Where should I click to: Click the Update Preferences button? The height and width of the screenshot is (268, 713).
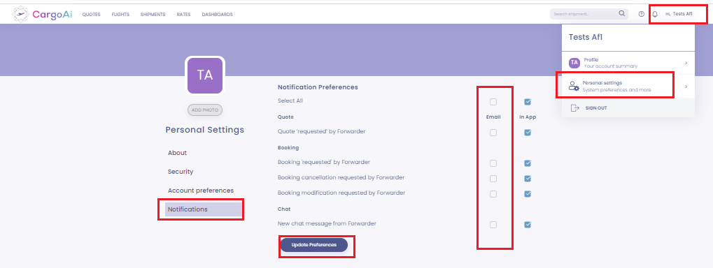click(x=313, y=245)
